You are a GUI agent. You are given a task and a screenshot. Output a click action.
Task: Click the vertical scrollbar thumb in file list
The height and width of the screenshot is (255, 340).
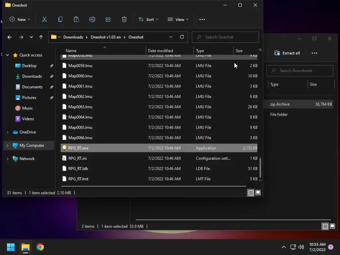click(260, 168)
